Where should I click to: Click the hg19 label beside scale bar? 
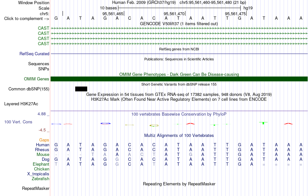point(248,8)
